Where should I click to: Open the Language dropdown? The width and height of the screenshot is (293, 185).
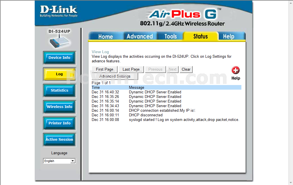[59, 161]
